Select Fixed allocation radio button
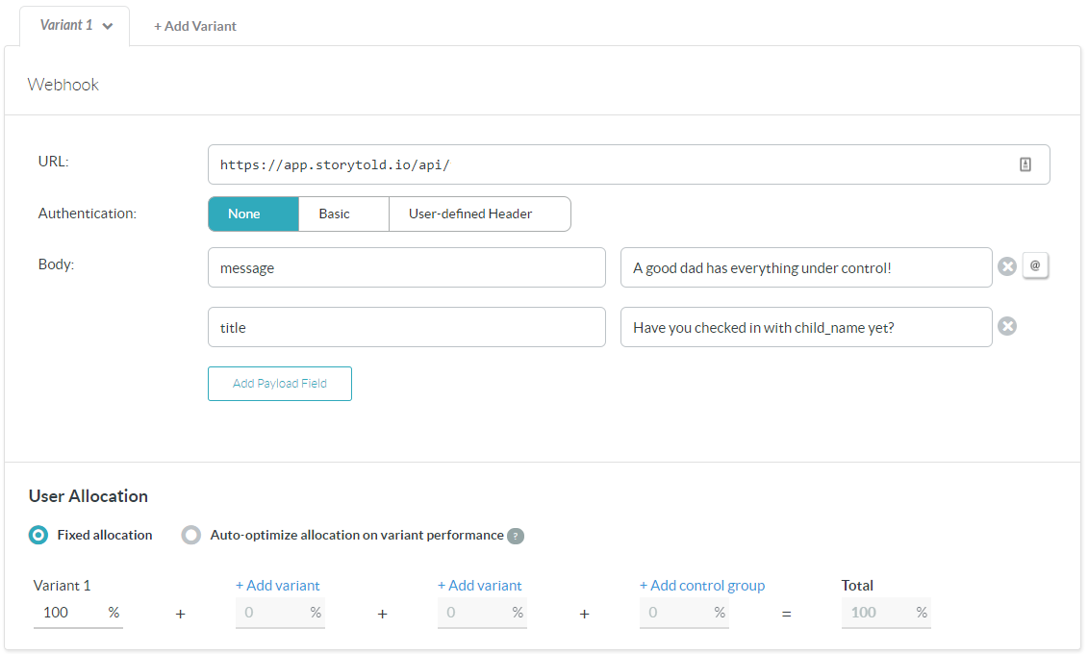Viewport: 1088px width, 654px height. point(38,535)
